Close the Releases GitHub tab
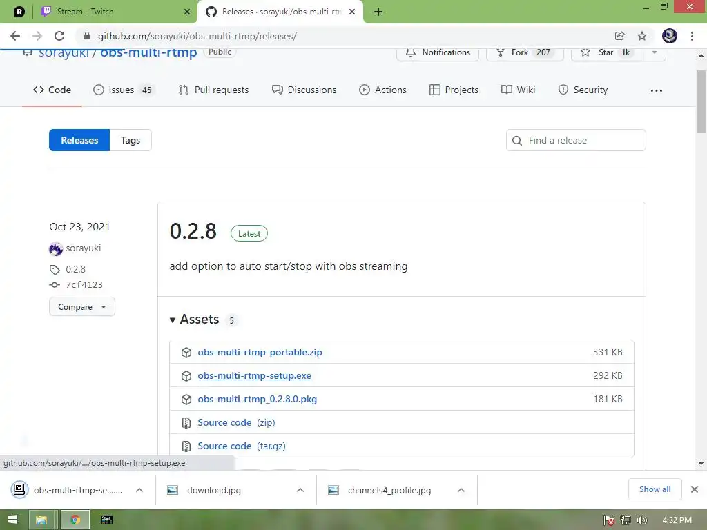Screen dimensions: 707x530 tap(352, 12)
